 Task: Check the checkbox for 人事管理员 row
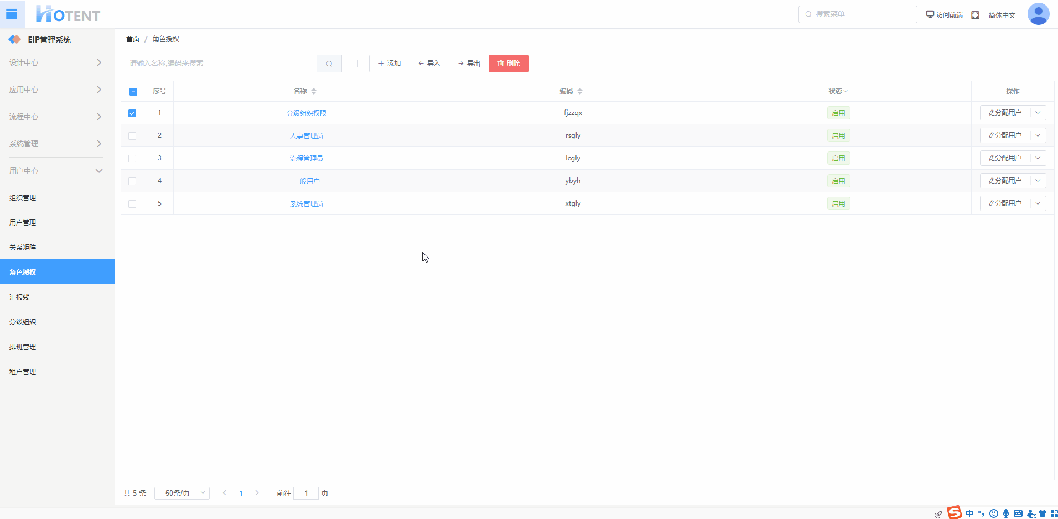(x=132, y=136)
